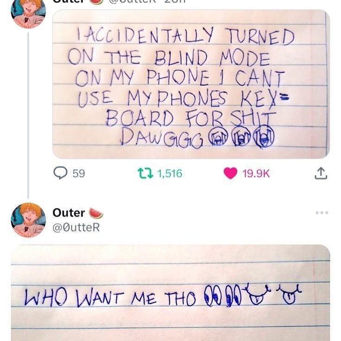
Task: Open the second tweet's profile avatar
Action: 28,220
